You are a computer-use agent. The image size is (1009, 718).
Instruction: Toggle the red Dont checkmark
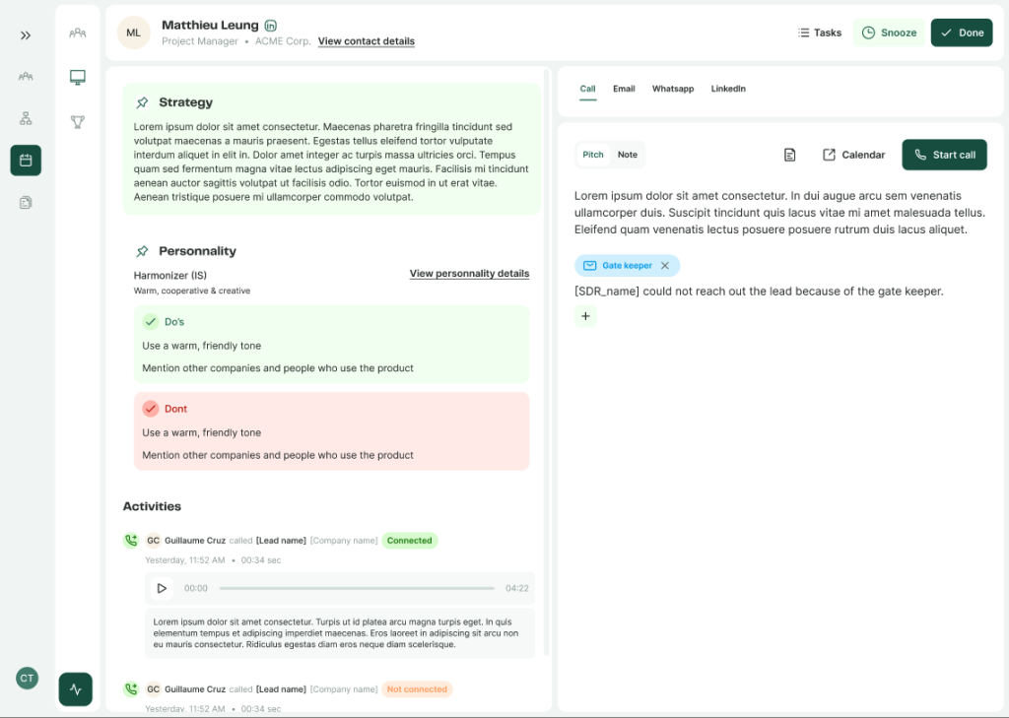tap(151, 409)
